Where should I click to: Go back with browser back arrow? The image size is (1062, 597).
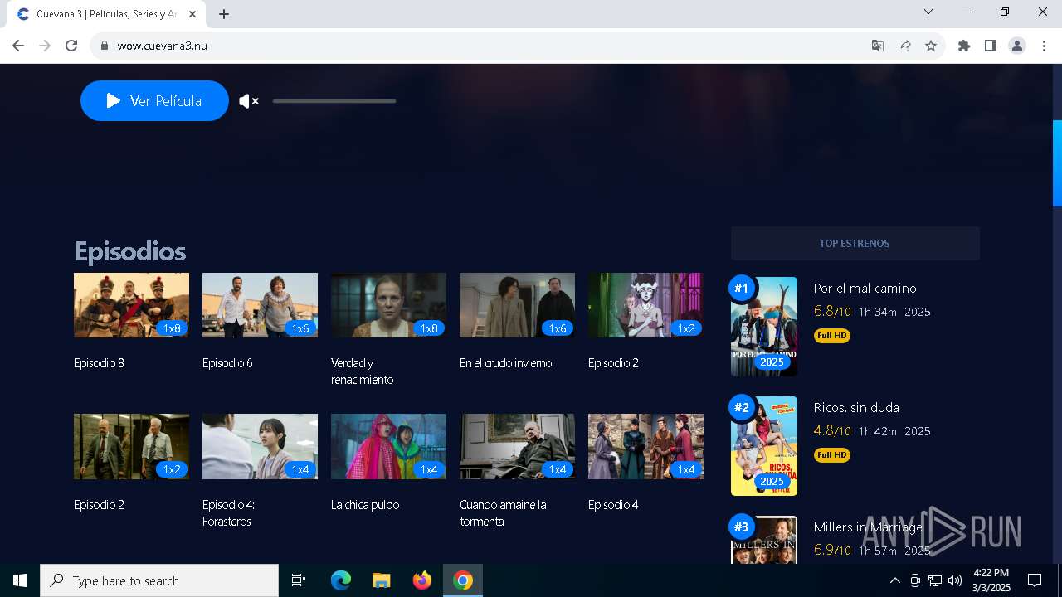pos(18,46)
